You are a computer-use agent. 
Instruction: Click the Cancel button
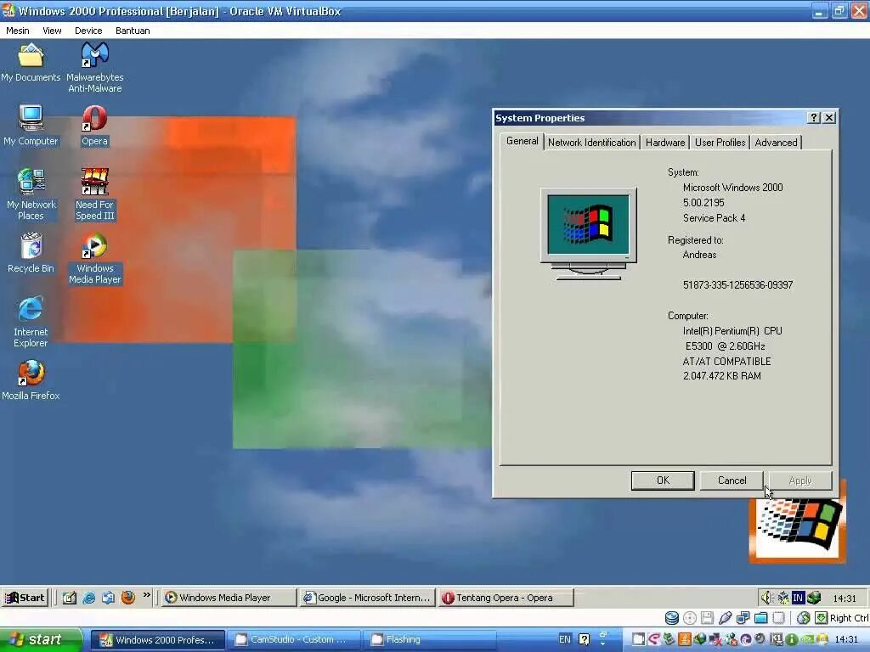pyautogui.click(x=731, y=480)
